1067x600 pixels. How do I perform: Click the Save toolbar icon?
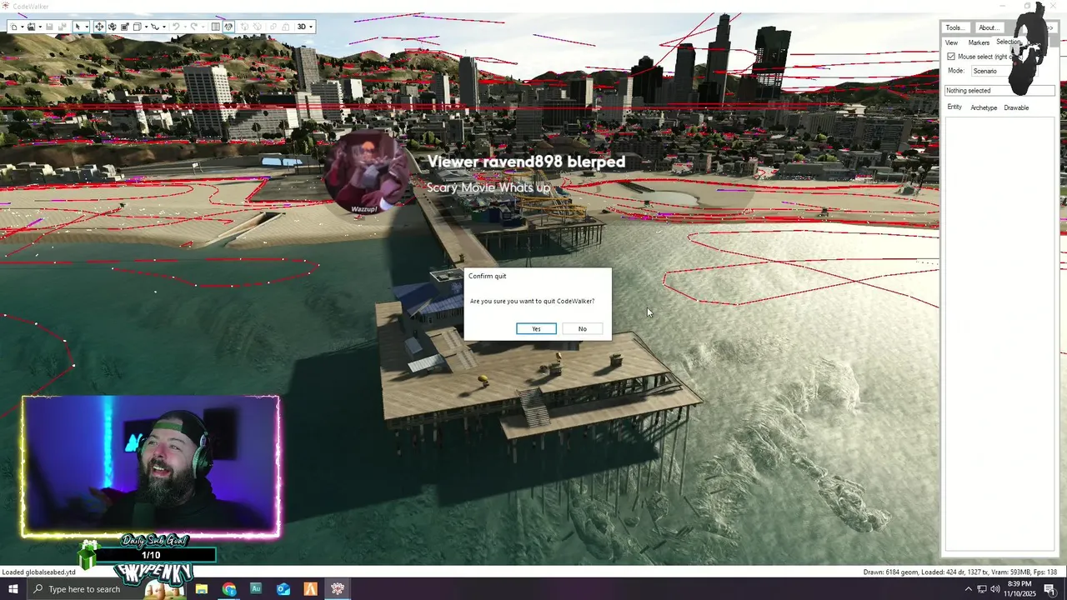point(49,27)
